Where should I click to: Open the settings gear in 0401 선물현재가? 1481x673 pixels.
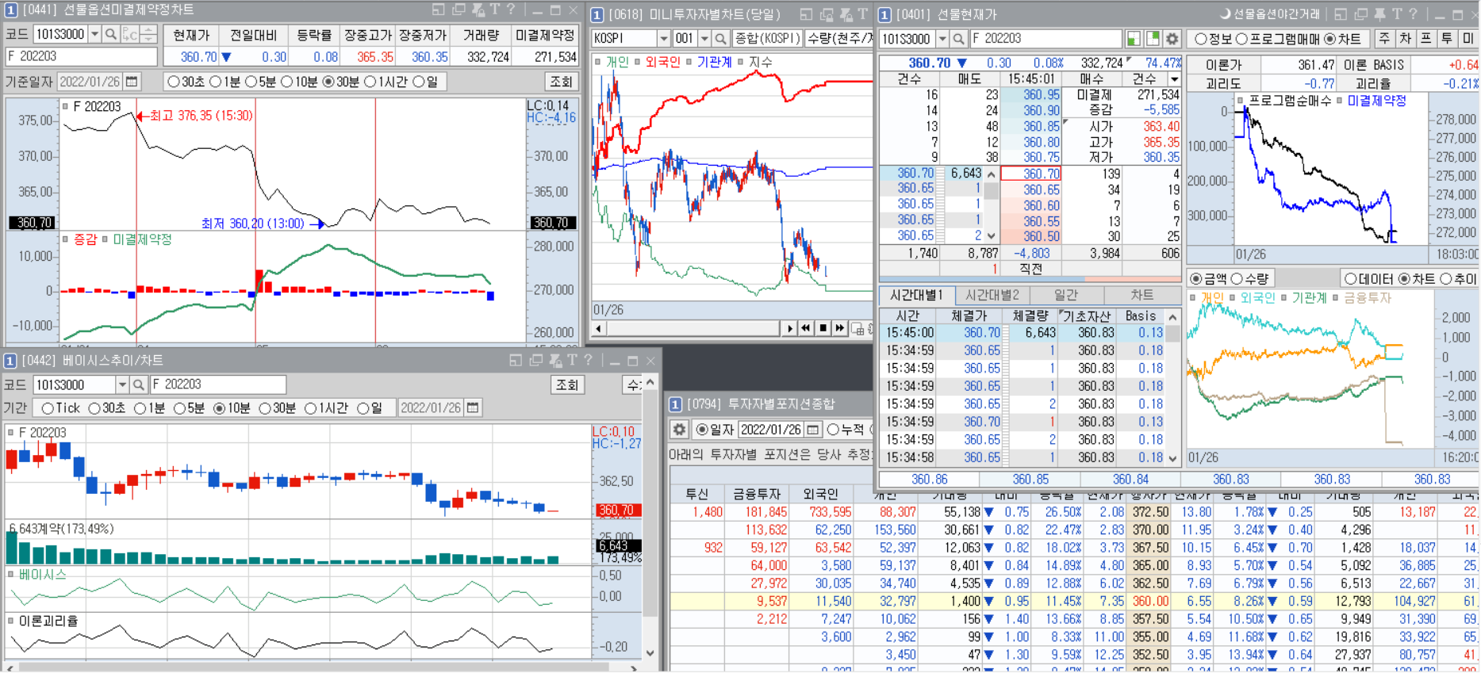click(x=1172, y=38)
